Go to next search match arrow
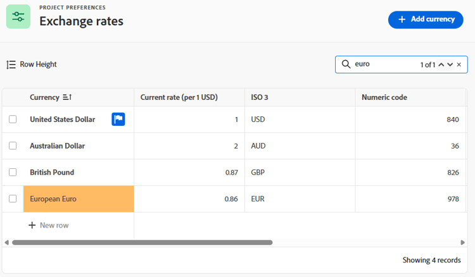 (x=450, y=65)
